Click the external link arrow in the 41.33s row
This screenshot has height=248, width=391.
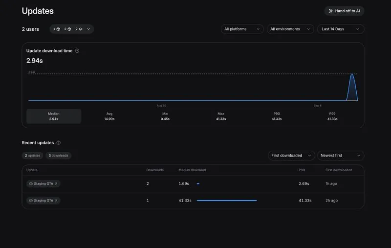point(56,201)
